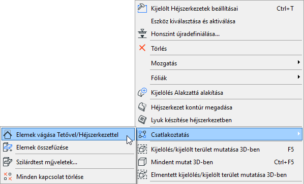Choose Mindent mutat 3D-ben
This screenshot has height=184, width=304.
pos(220,162)
